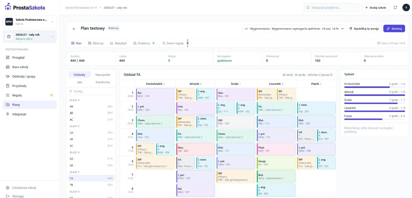Open Integracje in the sidebar
412x198 pixels.
coord(30,114)
